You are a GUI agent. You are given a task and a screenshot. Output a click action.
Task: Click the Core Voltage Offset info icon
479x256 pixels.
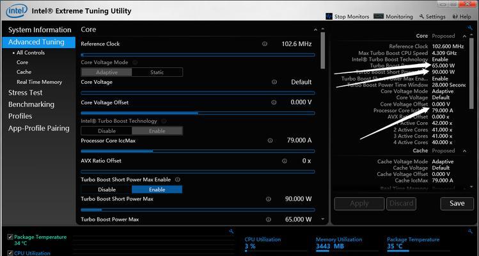coord(274,102)
